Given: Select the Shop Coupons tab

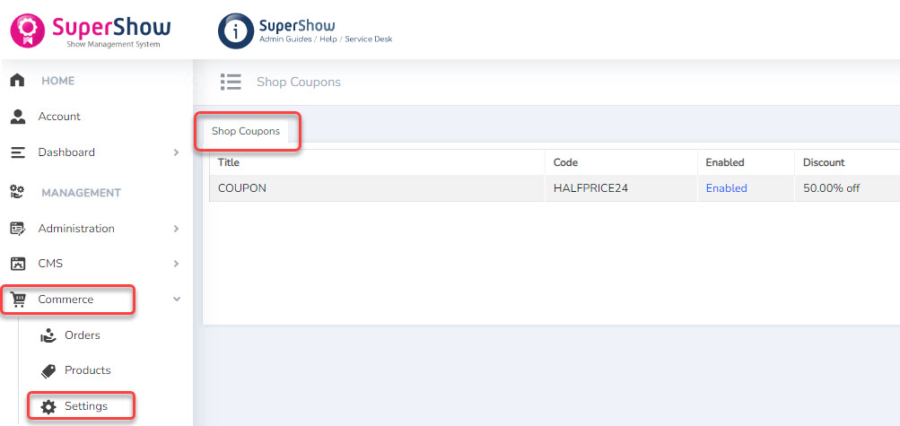Looking at the screenshot, I should tap(246, 131).
